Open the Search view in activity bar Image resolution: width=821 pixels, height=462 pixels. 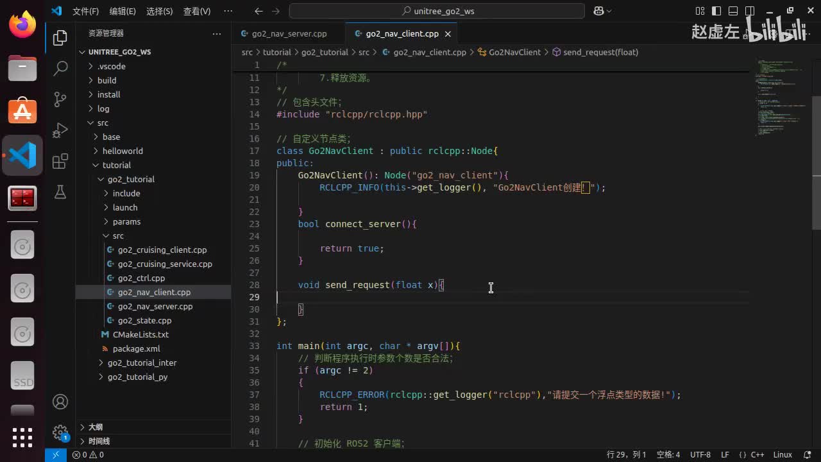60,68
